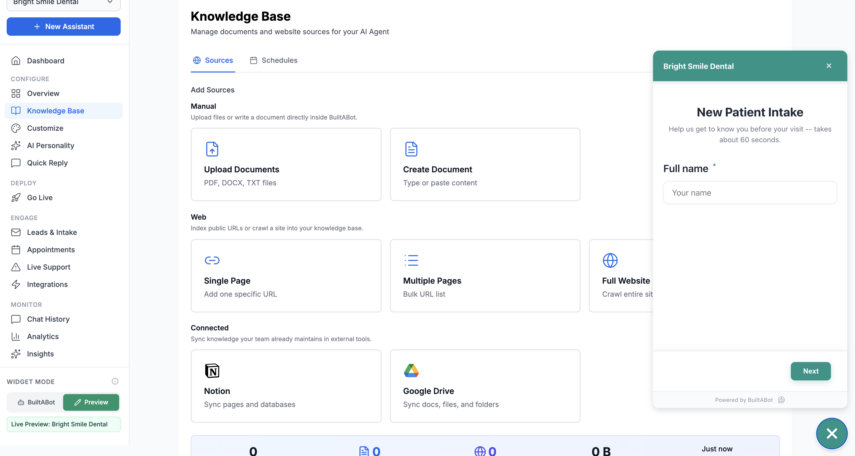
Task: Open the Create Document card title
Action: tap(437, 169)
